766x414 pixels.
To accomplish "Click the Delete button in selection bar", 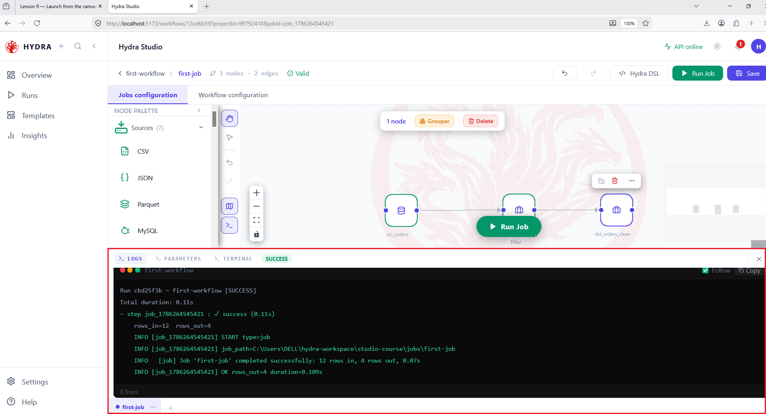I will [x=481, y=121].
